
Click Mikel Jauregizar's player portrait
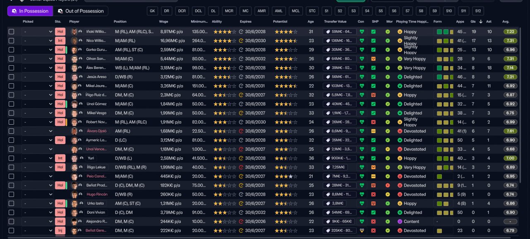click(74, 86)
